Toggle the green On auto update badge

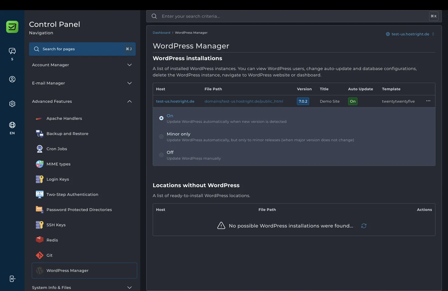353,101
